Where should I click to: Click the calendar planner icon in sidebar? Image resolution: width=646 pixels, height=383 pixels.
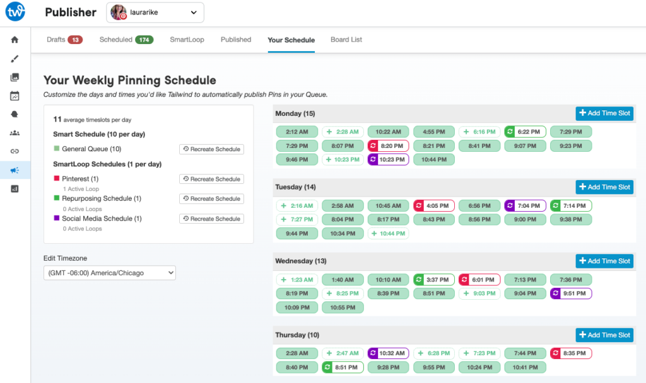tap(15, 96)
